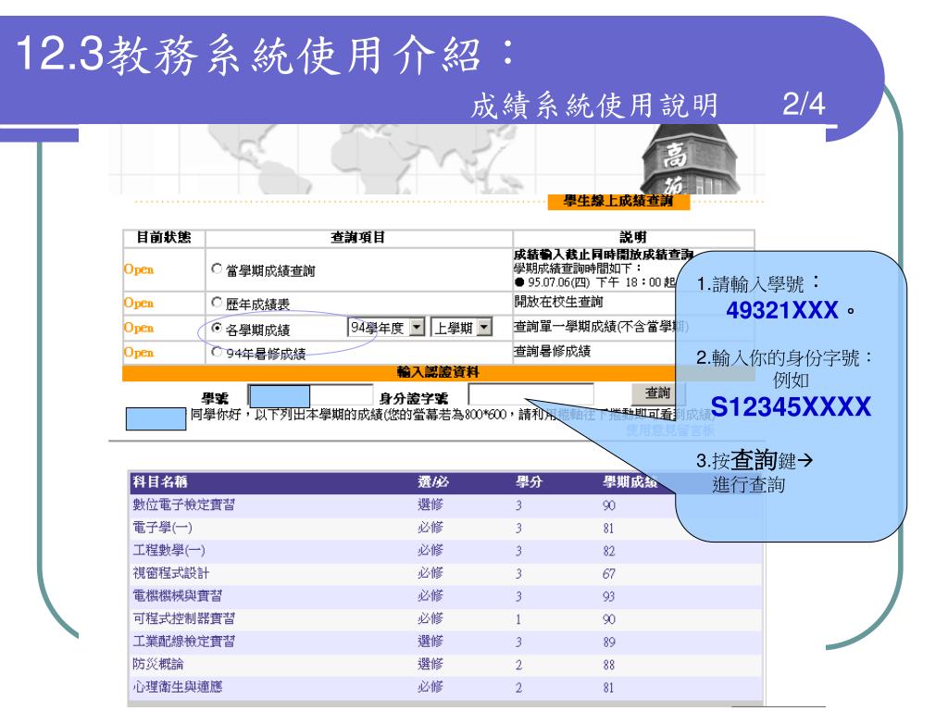Click the 輸入認證資料 orange header
948x711 pixels.
[438, 372]
